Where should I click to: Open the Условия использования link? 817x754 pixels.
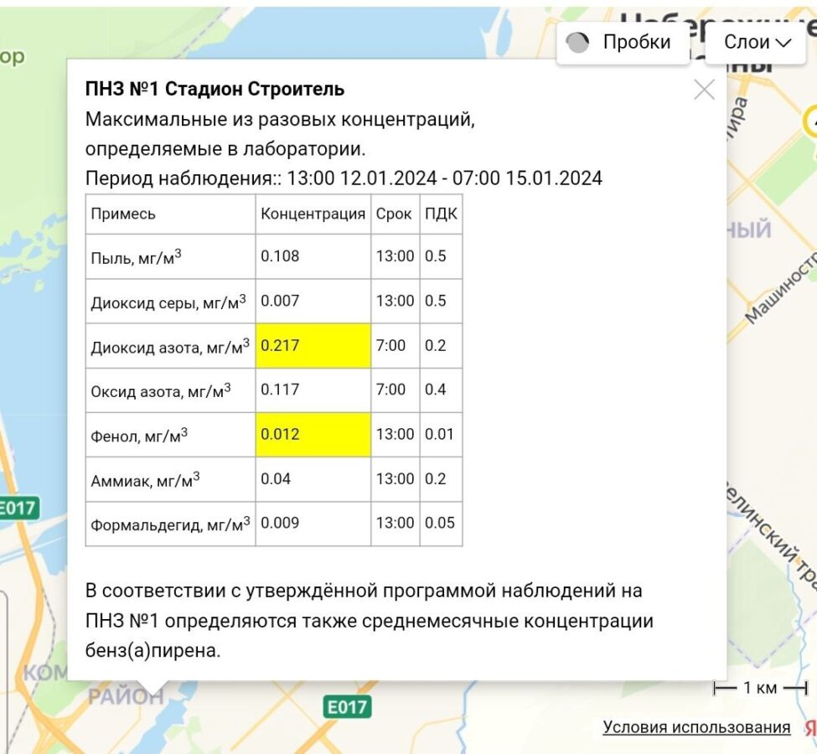click(696, 727)
